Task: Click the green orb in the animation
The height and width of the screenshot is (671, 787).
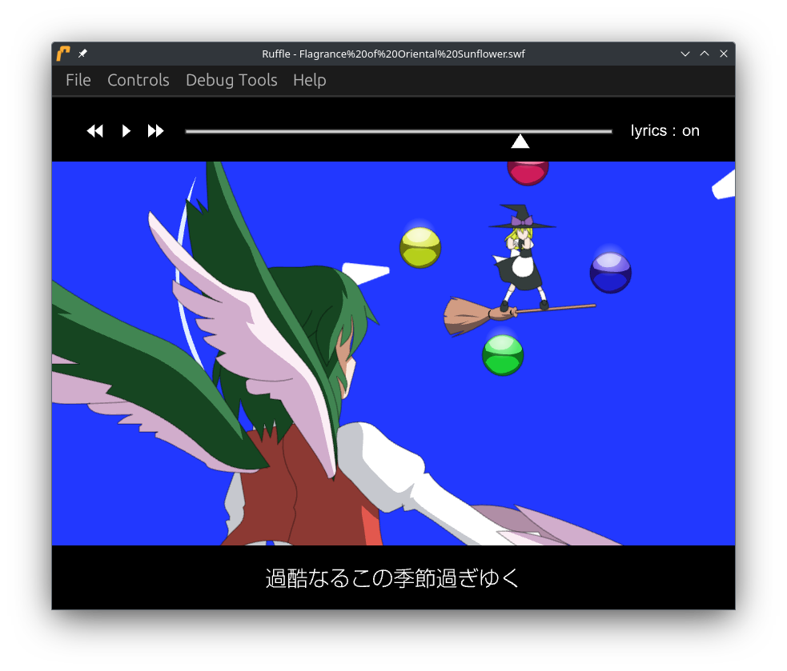Action: (x=503, y=352)
